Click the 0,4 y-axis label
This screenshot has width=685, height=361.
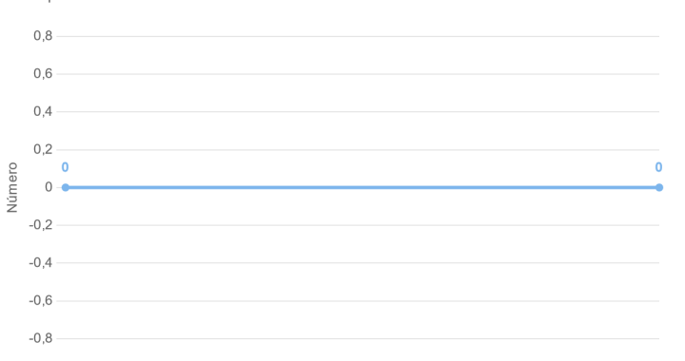[43, 111]
